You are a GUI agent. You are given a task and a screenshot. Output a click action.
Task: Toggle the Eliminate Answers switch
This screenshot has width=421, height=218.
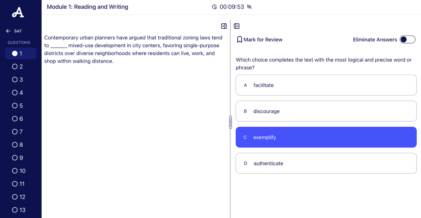(x=407, y=40)
